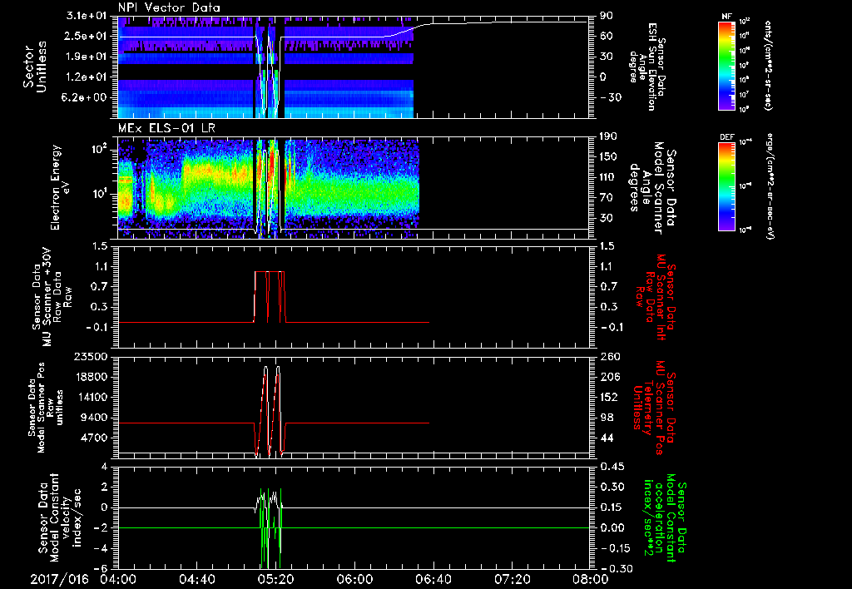
Task: Click the 'Electron Energy eV' axis label
Action: click(x=61, y=187)
